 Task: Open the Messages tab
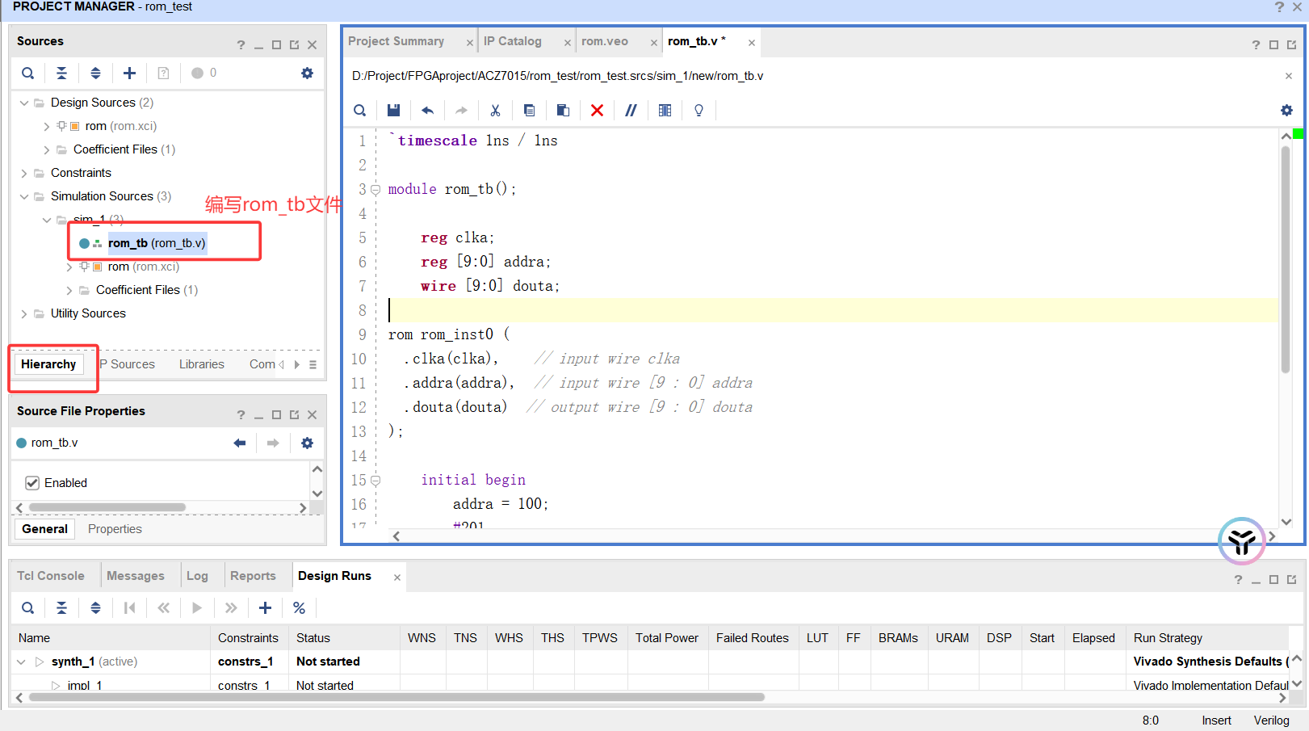click(x=136, y=576)
